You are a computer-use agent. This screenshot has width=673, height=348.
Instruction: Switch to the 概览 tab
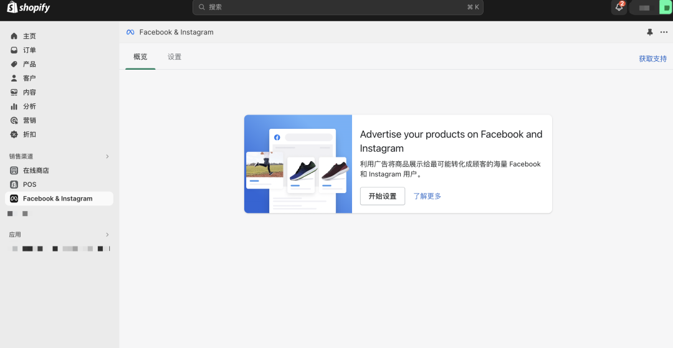tap(140, 57)
